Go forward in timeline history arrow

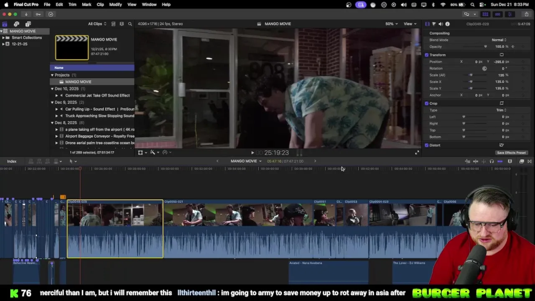[315, 161]
